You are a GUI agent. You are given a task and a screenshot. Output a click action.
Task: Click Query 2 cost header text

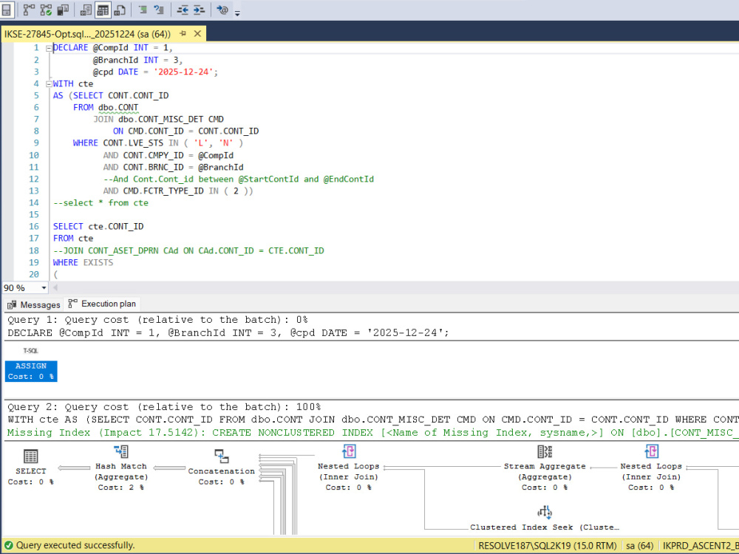click(x=164, y=407)
